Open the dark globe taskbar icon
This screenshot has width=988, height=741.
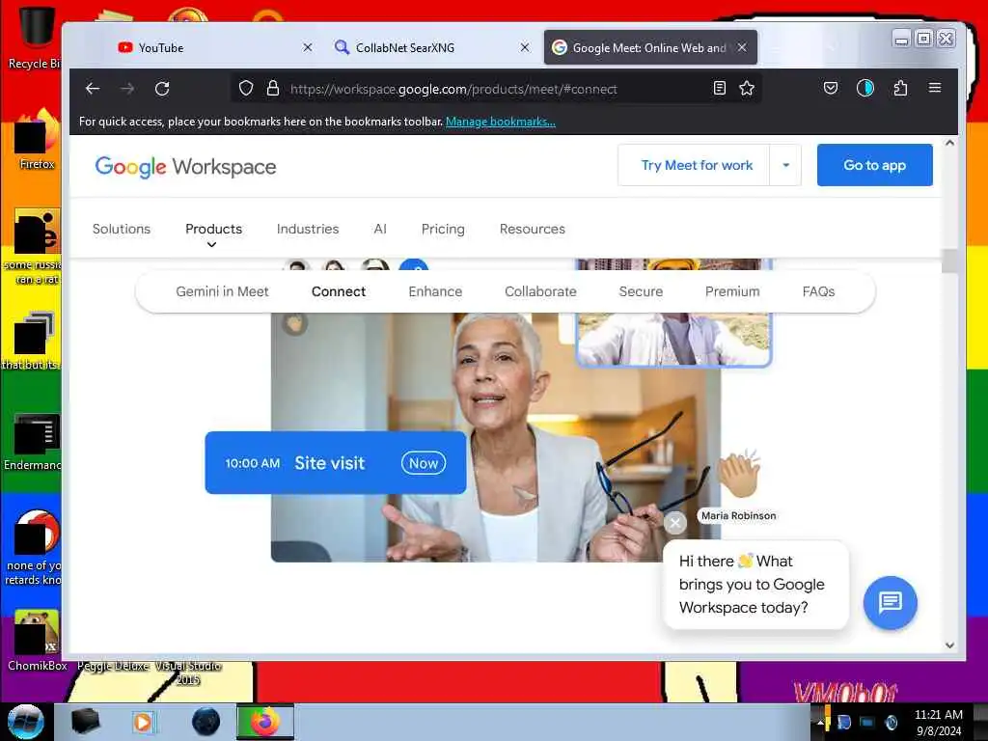point(206,722)
